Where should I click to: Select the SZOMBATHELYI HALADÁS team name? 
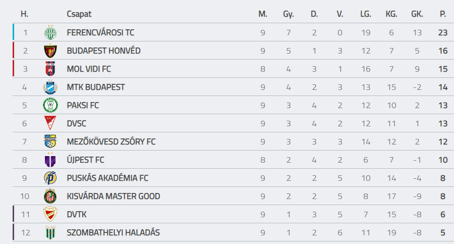113,233
